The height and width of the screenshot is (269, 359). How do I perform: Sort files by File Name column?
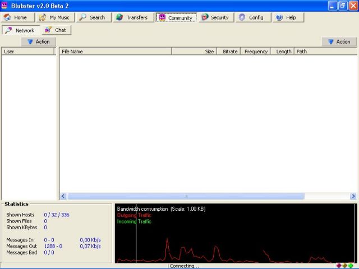(115, 52)
